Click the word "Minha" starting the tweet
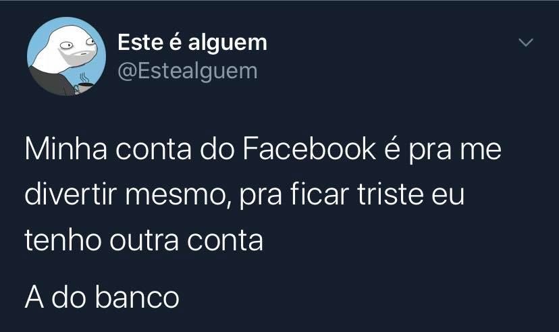The width and height of the screenshot is (559, 332). [x=66, y=149]
